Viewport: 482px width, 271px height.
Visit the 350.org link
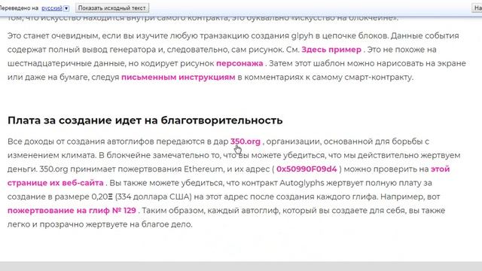tap(246, 142)
